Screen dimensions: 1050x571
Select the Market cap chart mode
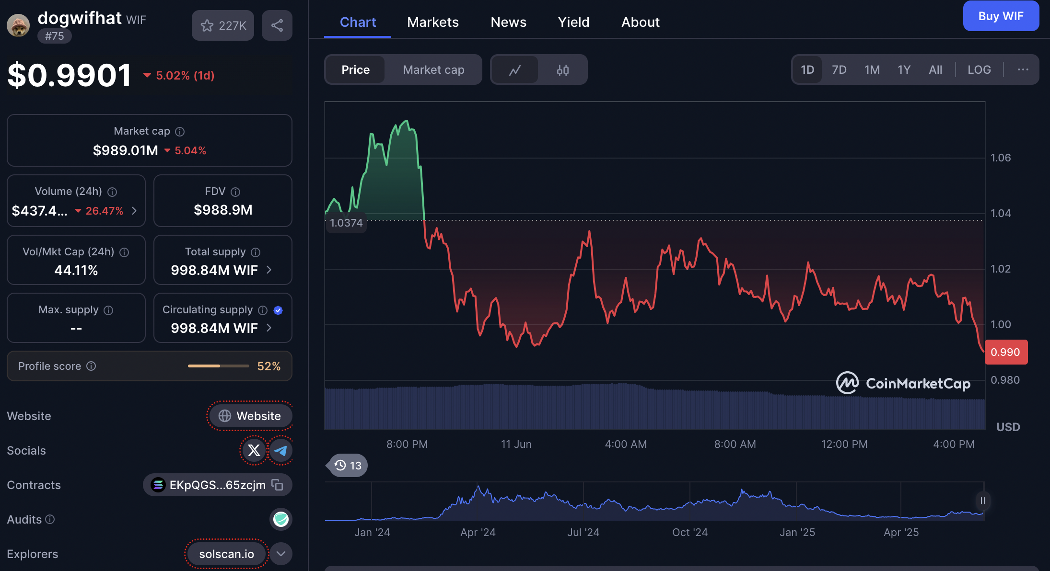coord(433,70)
